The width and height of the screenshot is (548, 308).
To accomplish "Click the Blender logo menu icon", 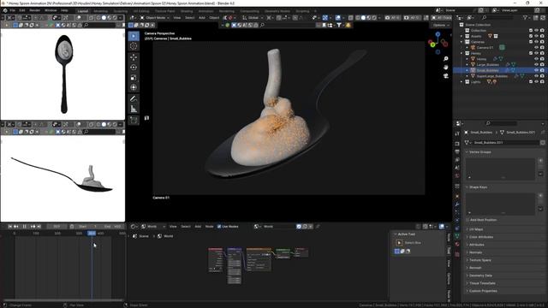I will (5, 10).
